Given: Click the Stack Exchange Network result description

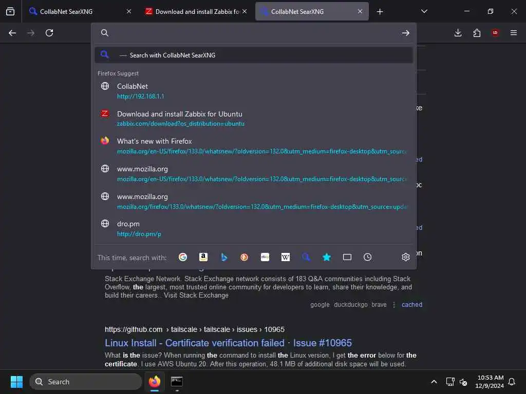Looking at the screenshot, I should pyautogui.click(x=258, y=287).
